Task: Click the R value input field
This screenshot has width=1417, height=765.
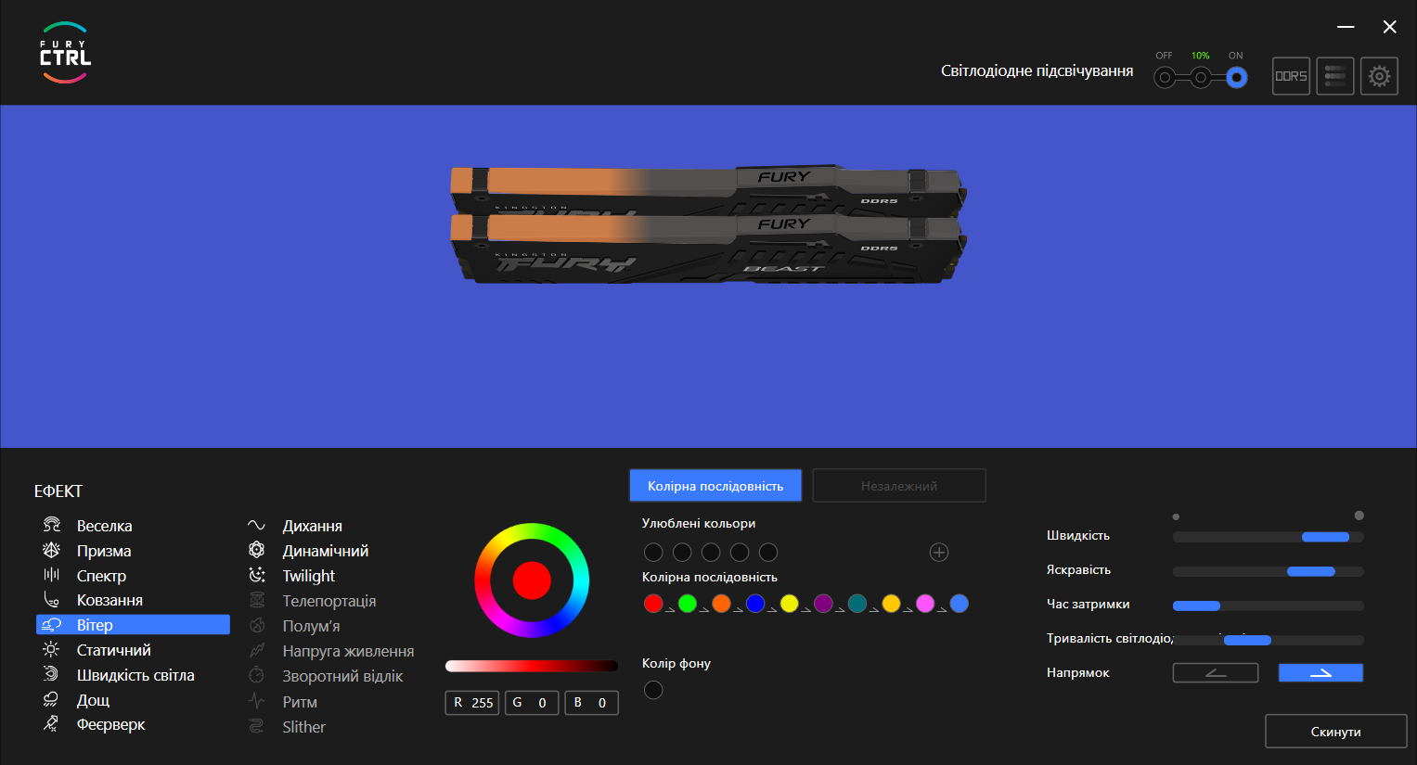Action: pyautogui.click(x=472, y=703)
